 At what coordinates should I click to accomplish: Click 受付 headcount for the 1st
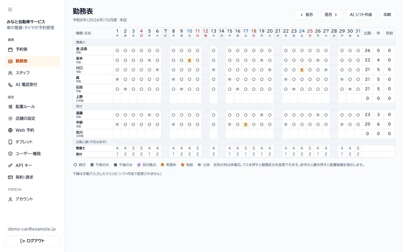tap(117, 154)
